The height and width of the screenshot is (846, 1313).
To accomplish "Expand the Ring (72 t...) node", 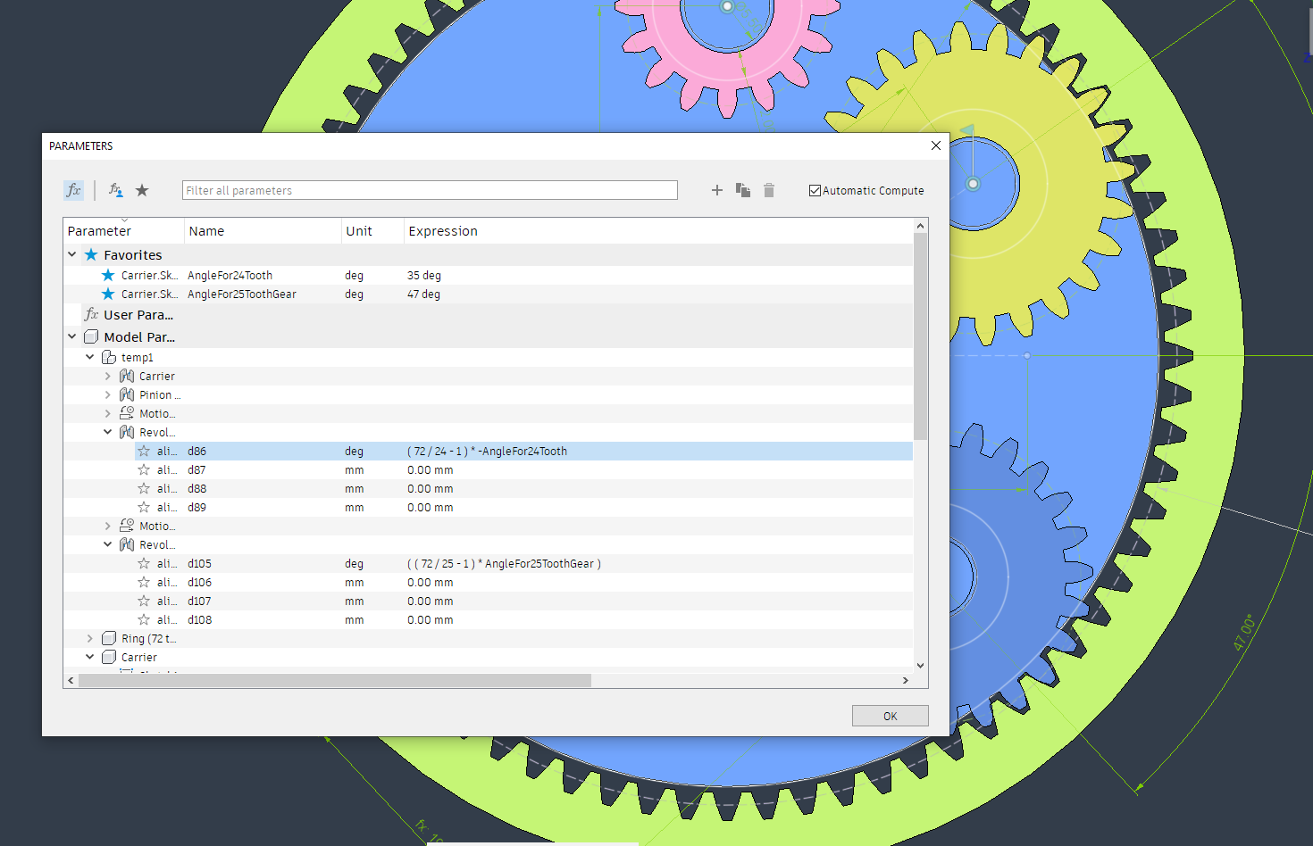I will (x=89, y=638).
